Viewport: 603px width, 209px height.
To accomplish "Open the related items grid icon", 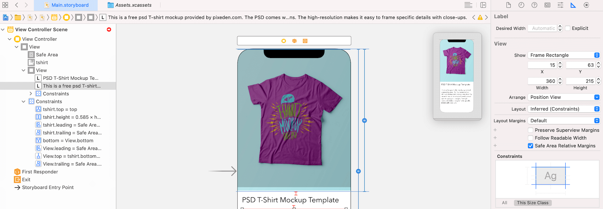I will coord(5,5).
